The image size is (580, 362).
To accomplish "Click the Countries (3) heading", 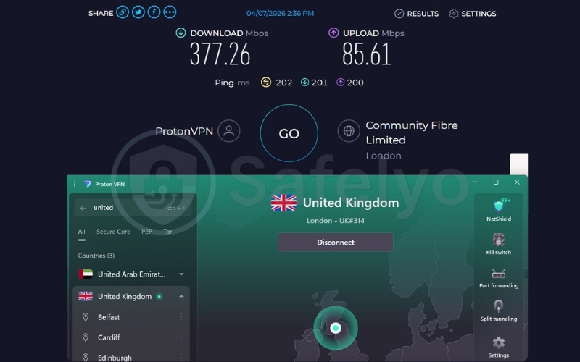I will (96, 256).
